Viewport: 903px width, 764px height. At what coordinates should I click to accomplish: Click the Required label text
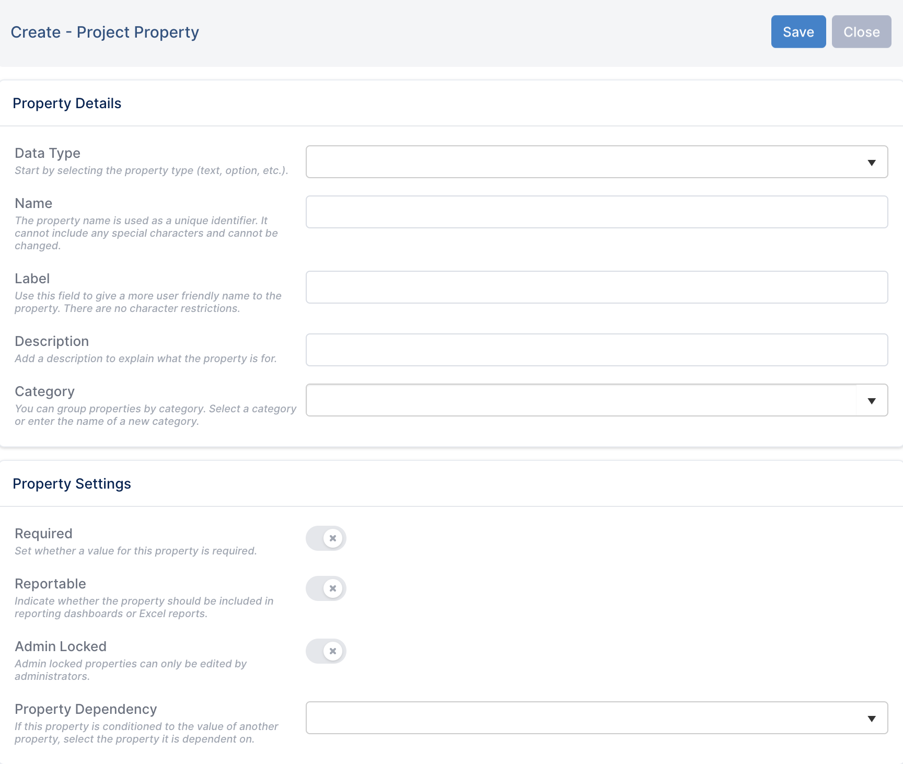43,534
